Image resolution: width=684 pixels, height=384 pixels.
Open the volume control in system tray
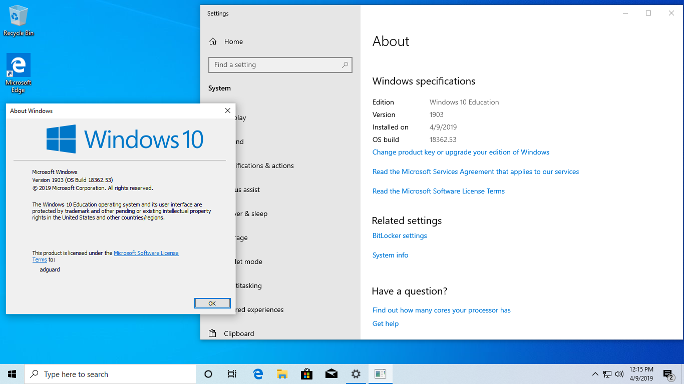(619, 374)
